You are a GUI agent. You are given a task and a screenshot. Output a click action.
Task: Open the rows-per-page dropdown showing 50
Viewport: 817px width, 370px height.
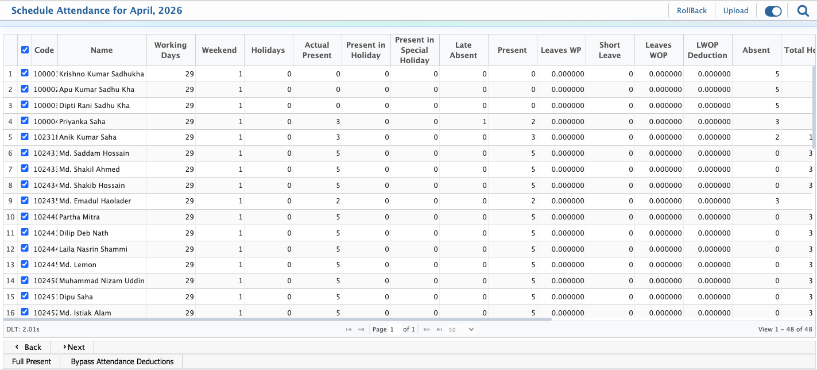coord(462,330)
